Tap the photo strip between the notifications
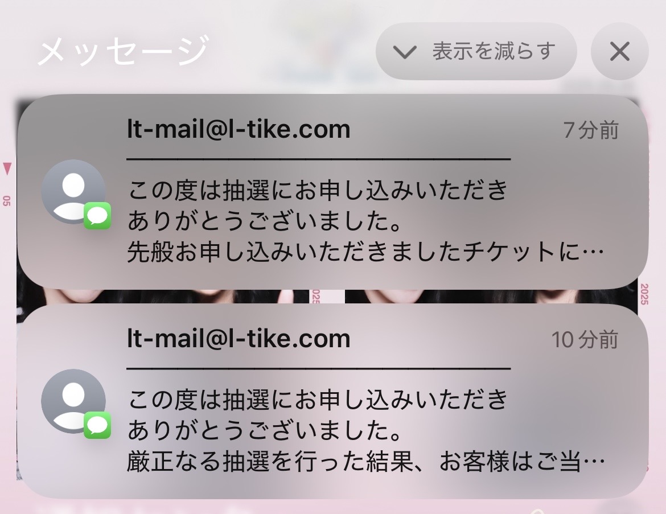This screenshot has height=514, width=666. pyautogui.click(x=327, y=296)
